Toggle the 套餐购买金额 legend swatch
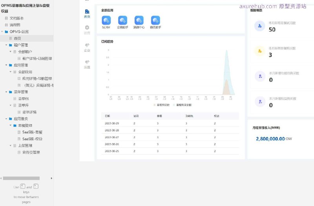Screen dimensions: 314x206 pos(174,105)
